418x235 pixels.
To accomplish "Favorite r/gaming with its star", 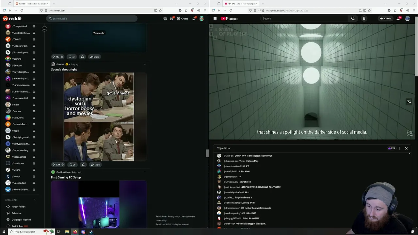I will pyautogui.click(x=34, y=59).
